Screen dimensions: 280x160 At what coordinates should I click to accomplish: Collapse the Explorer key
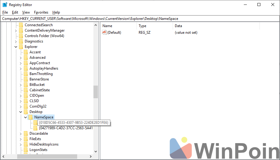16,47
